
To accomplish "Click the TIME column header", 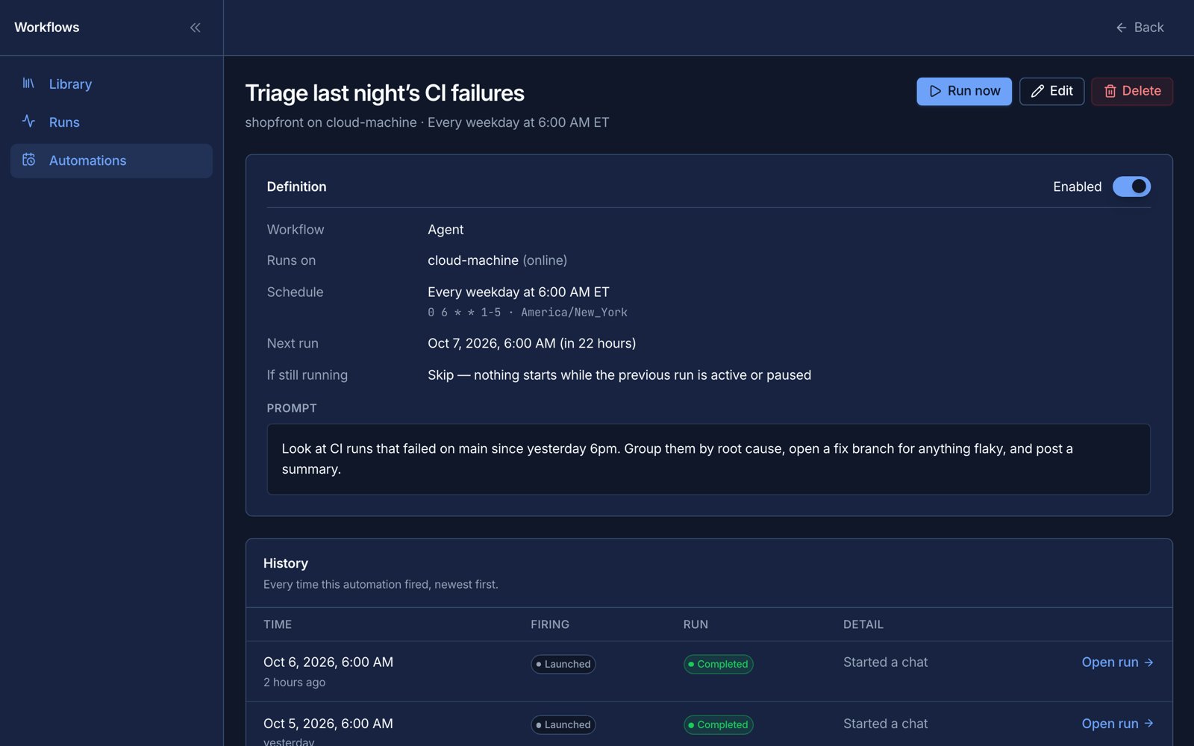I will pyautogui.click(x=278, y=624).
